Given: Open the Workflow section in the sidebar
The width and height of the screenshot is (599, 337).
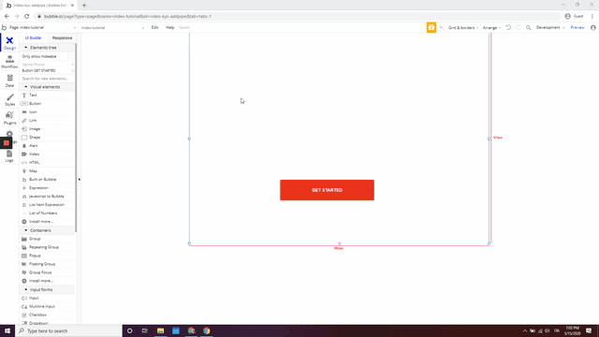Looking at the screenshot, I should [9, 62].
